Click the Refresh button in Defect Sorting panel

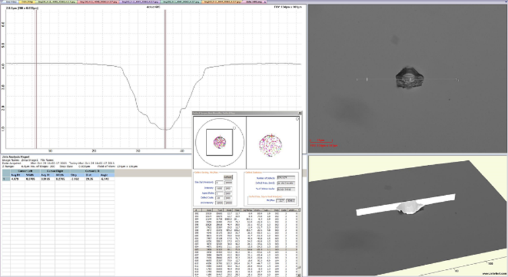click(x=228, y=177)
